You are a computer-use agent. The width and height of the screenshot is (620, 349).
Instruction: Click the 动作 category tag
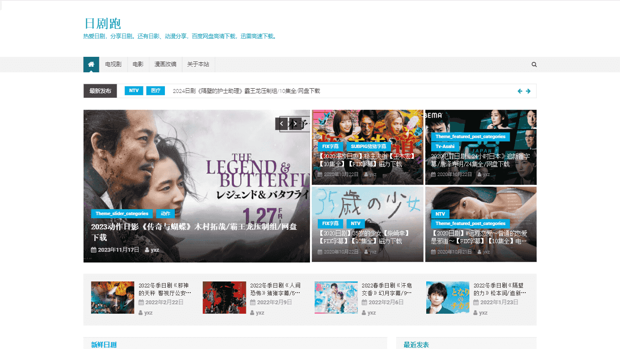pyautogui.click(x=165, y=213)
